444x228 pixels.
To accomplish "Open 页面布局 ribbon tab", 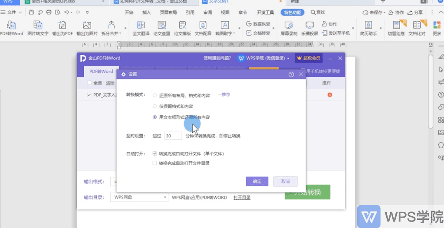I will click(x=168, y=13).
